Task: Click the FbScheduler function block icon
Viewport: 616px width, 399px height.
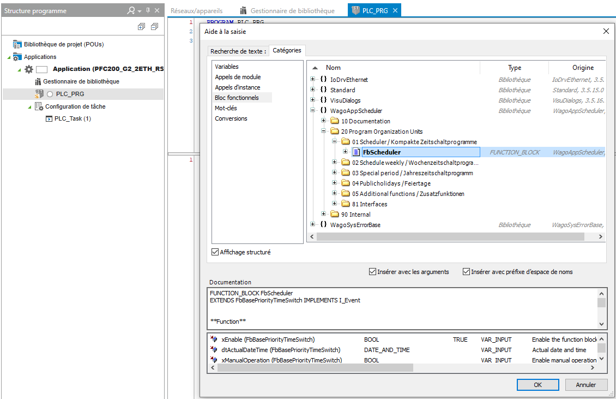Action: coord(356,152)
